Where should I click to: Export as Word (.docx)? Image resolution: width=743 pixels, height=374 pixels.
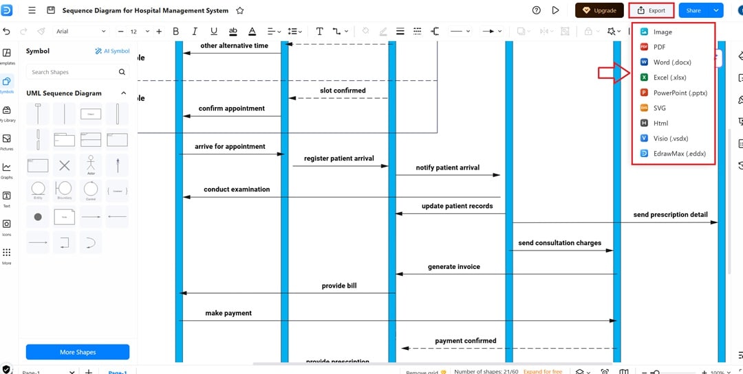[x=673, y=62]
